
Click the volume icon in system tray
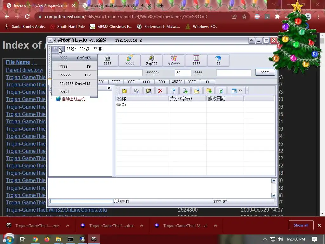[280, 239]
